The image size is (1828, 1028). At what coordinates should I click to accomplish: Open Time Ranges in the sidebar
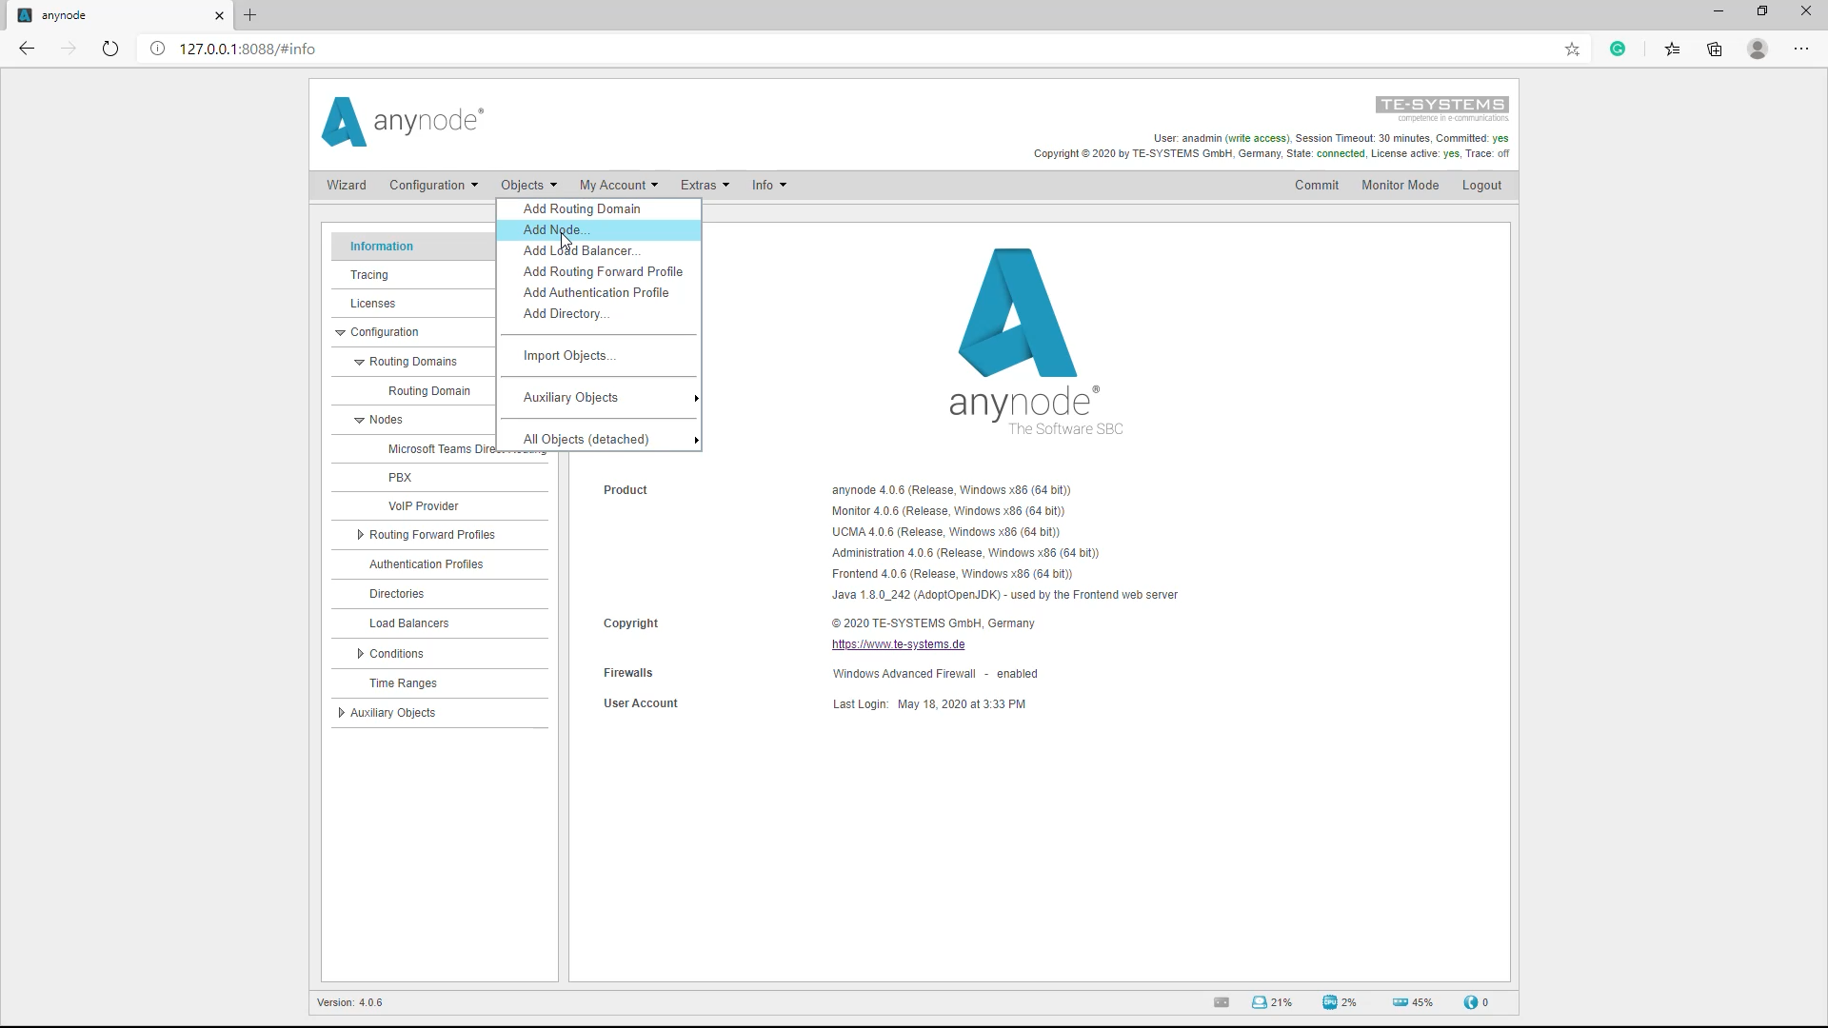[x=403, y=683]
